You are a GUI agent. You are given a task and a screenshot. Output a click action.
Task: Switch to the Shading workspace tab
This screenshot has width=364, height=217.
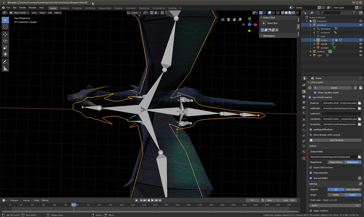click(118, 8)
